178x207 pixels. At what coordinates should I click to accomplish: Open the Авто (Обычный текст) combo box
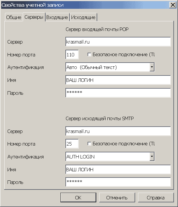pos(110,67)
